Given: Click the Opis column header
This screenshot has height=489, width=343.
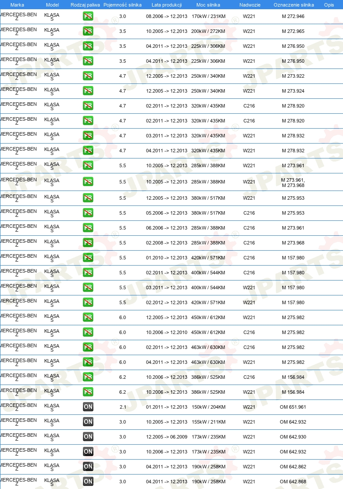Looking at the screenshot, I should [x=329, y=5].
